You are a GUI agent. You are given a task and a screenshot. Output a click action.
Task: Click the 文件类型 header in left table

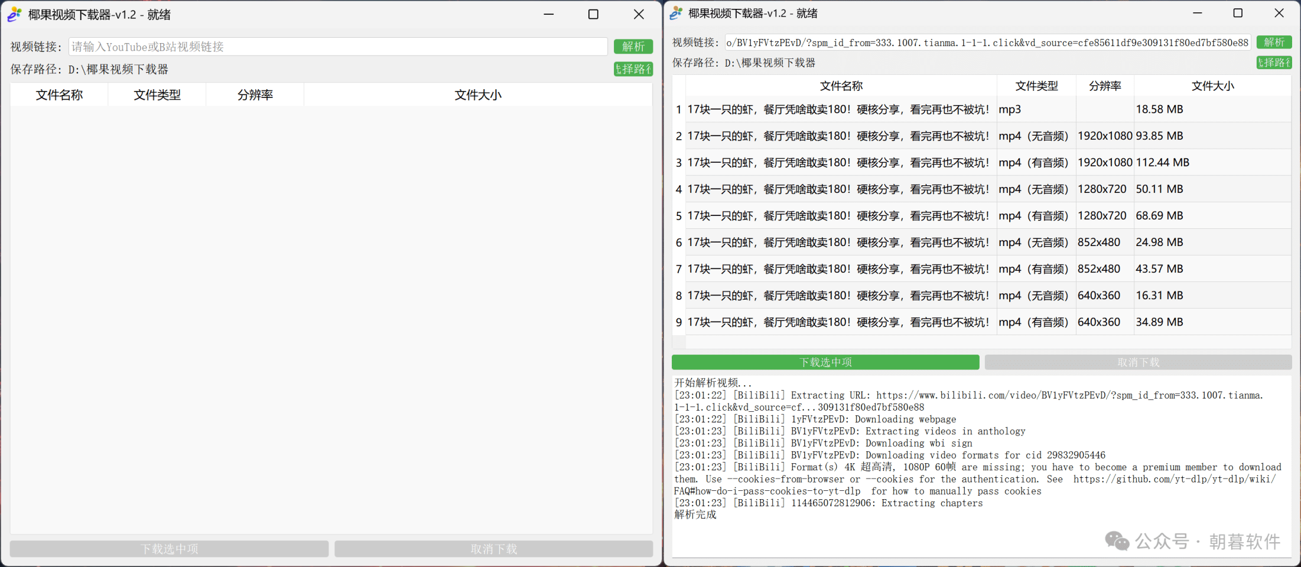(x=157, y=95)
